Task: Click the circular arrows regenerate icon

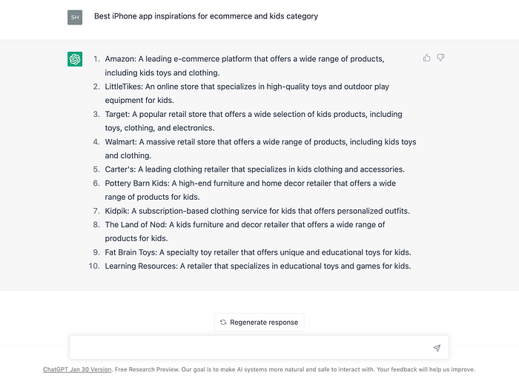Action: pos(223,323)
